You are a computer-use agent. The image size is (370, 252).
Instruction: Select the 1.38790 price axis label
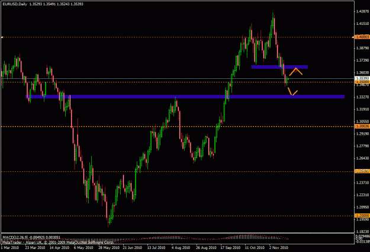pos(362,48)
